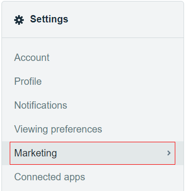Switch to the Notifications entry
The image size is (186, 191).
point(40,105)
